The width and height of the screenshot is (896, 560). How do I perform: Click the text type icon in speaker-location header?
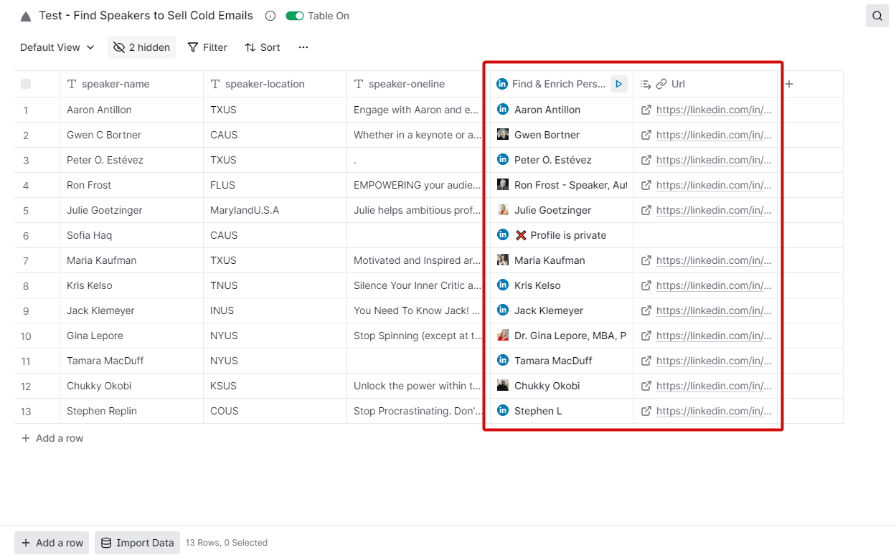coord(215,84)
